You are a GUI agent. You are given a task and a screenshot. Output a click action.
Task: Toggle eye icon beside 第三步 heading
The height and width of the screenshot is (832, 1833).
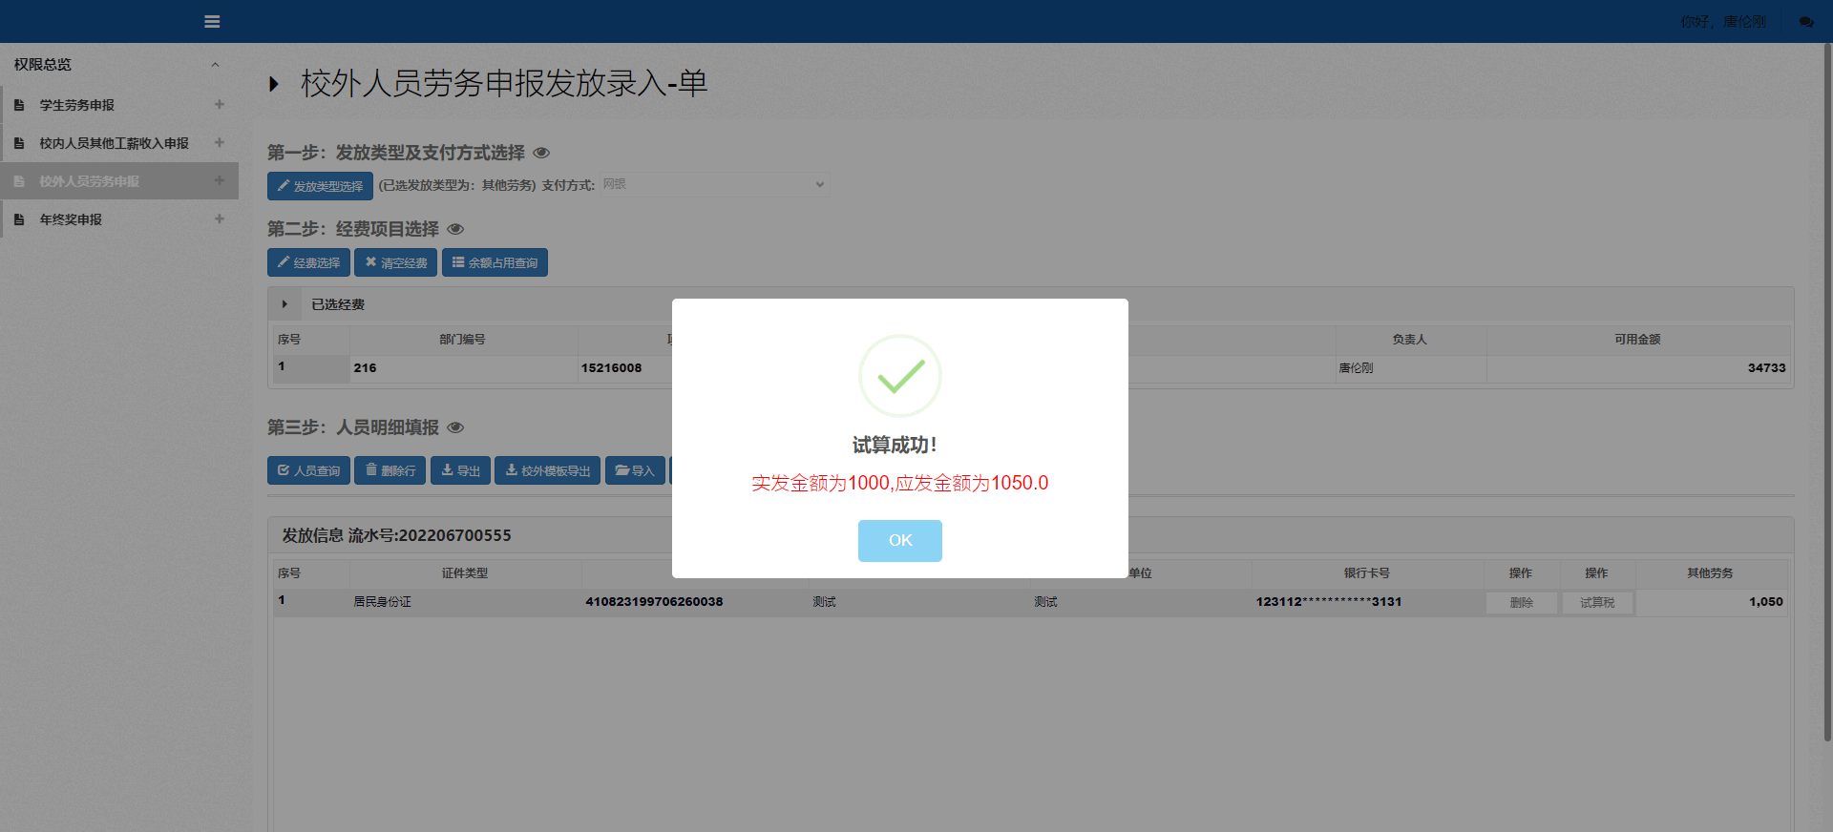point(455,427)
